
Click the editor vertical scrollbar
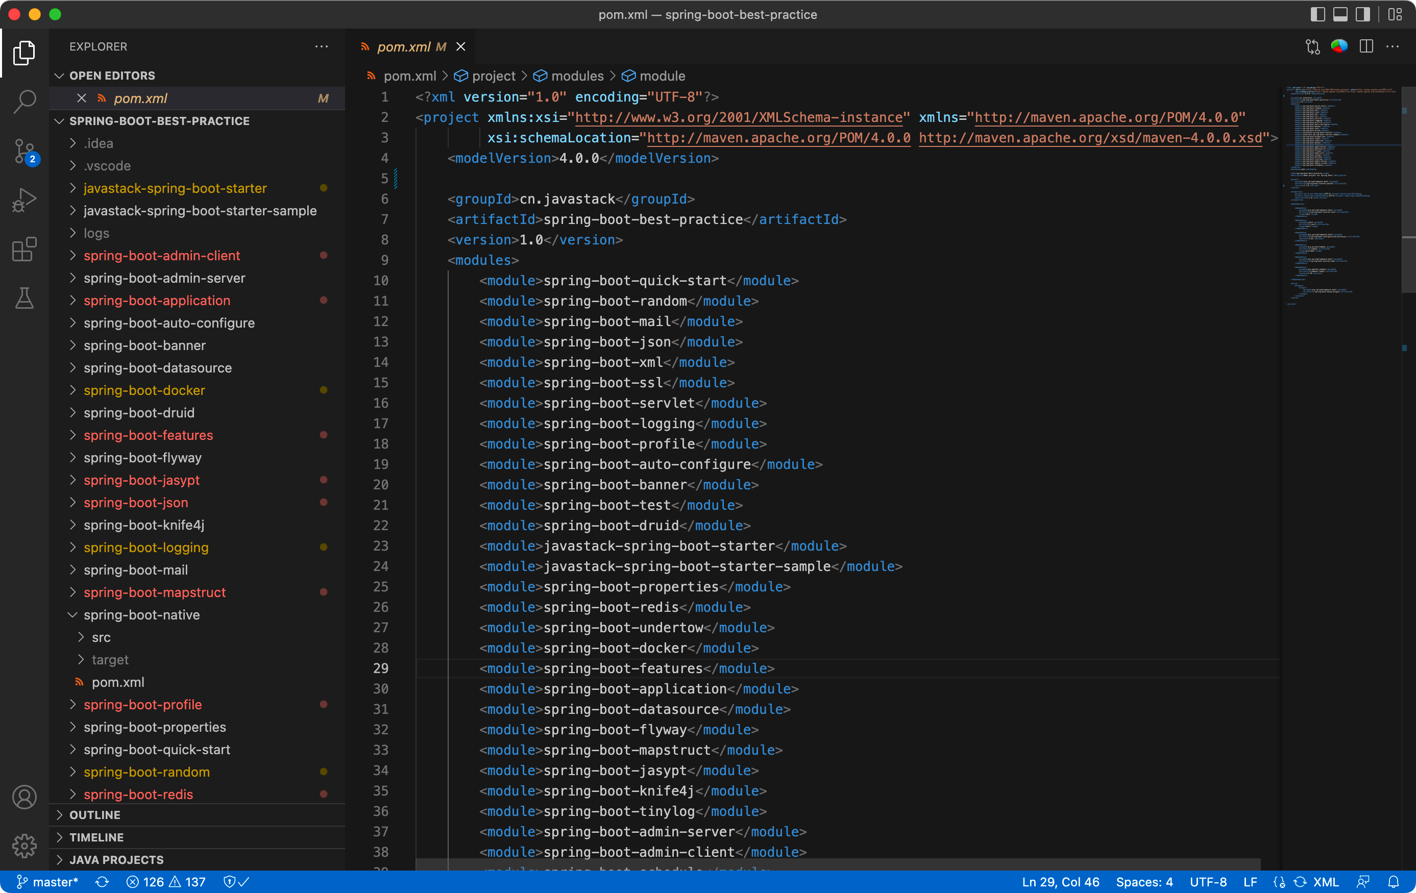(x=1408, y=189)
